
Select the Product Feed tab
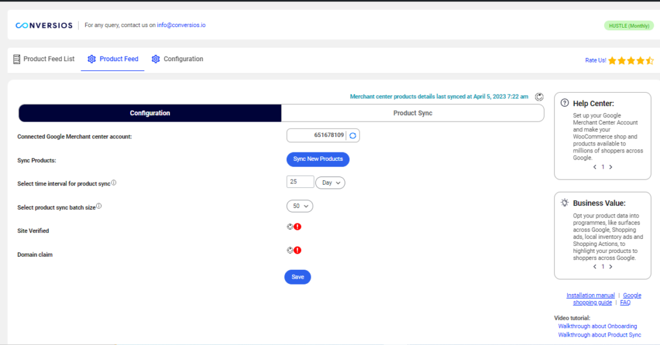point(113,59)
